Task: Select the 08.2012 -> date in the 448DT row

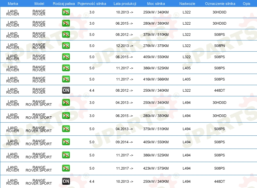Action: pyautogui.click(x=124, y=90)
